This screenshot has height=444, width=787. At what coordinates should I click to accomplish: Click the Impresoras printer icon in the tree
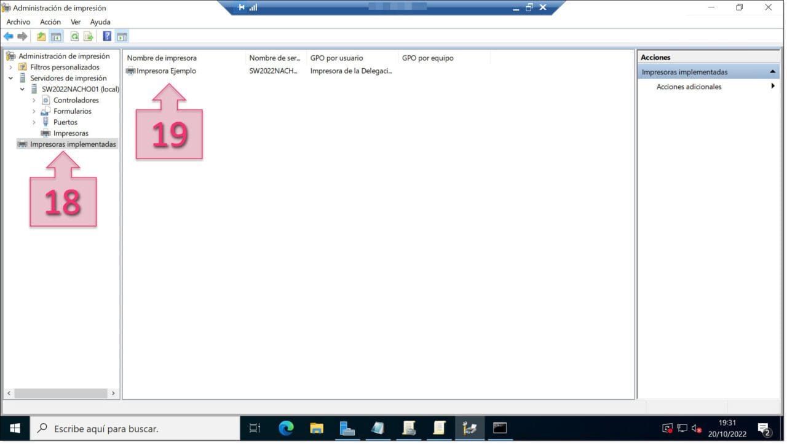tap(45, 133)
